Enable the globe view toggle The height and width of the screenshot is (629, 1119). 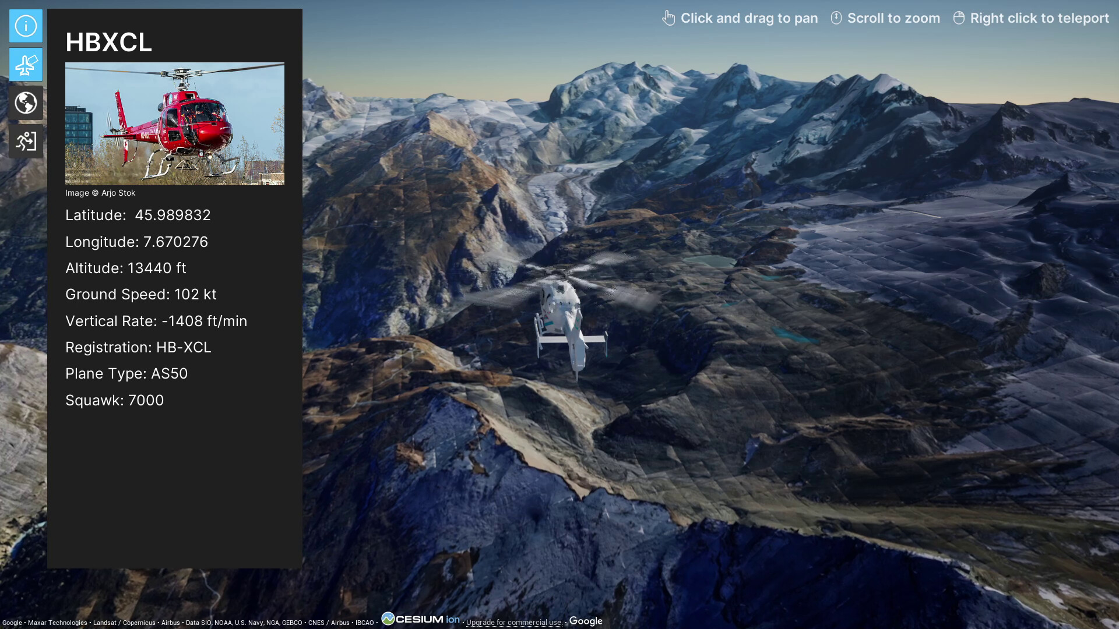click(x=26, y=103)
